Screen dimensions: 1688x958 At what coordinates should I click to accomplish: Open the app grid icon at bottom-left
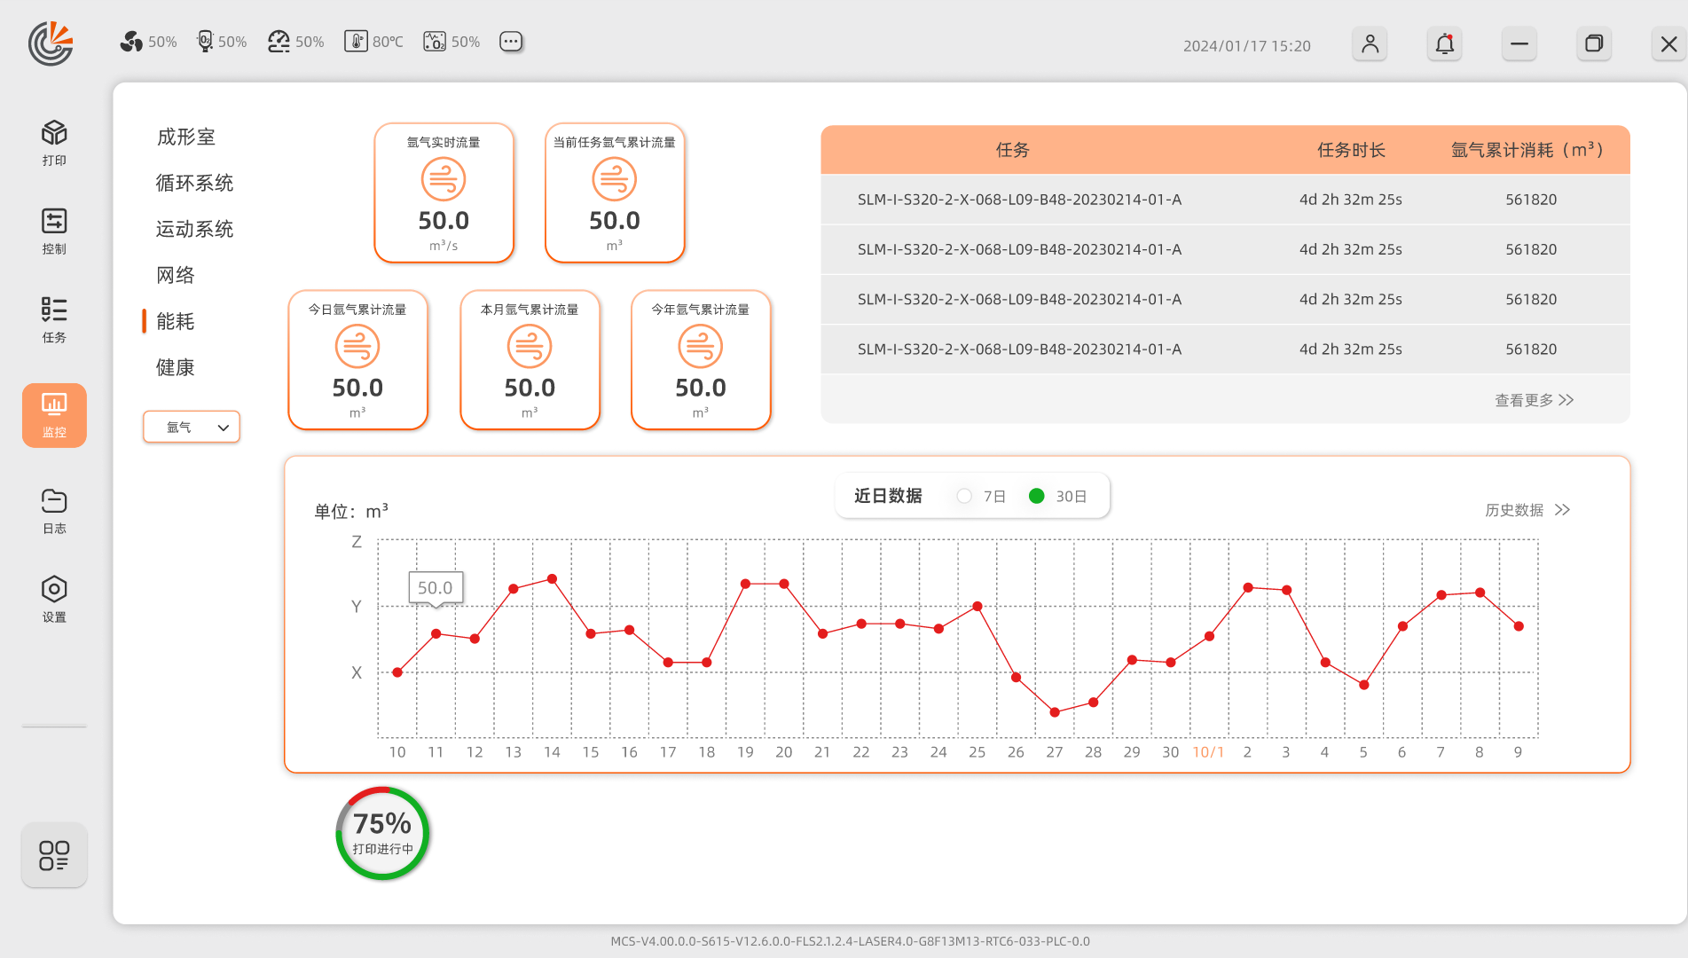(54, 855)
